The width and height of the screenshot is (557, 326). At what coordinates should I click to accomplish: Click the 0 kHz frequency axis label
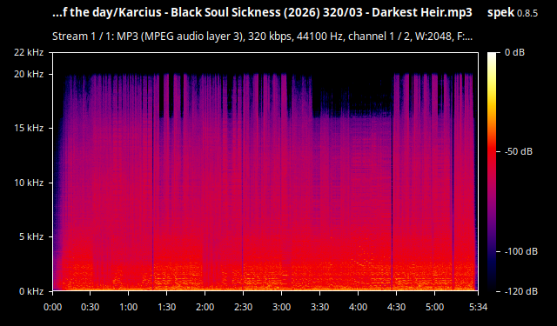31,291
